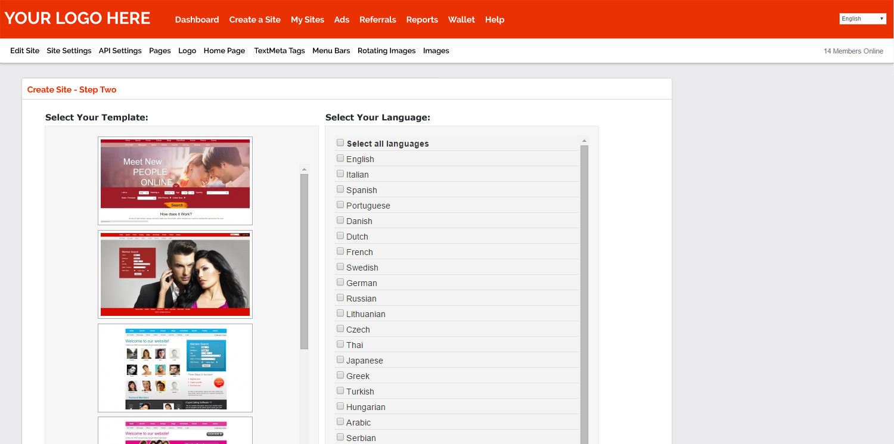Click the template list scrollbar up arrow
Image resolution: width=894 pixels, height=444 pixels.
click(304, 169)
